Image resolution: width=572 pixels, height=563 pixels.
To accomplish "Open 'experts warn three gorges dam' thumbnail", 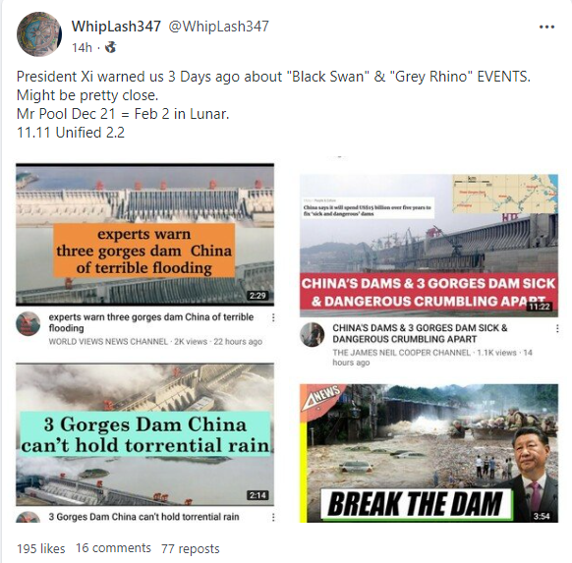I will [x=144, y=235].
